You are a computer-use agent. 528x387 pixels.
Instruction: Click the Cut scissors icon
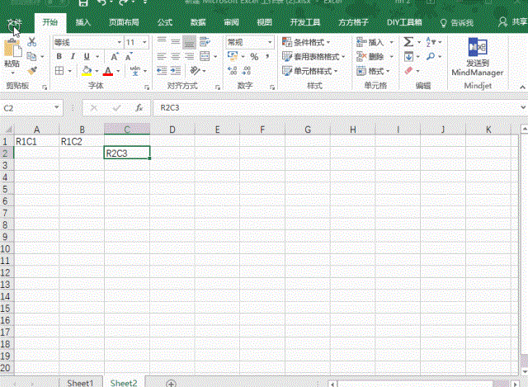point(31,41)
